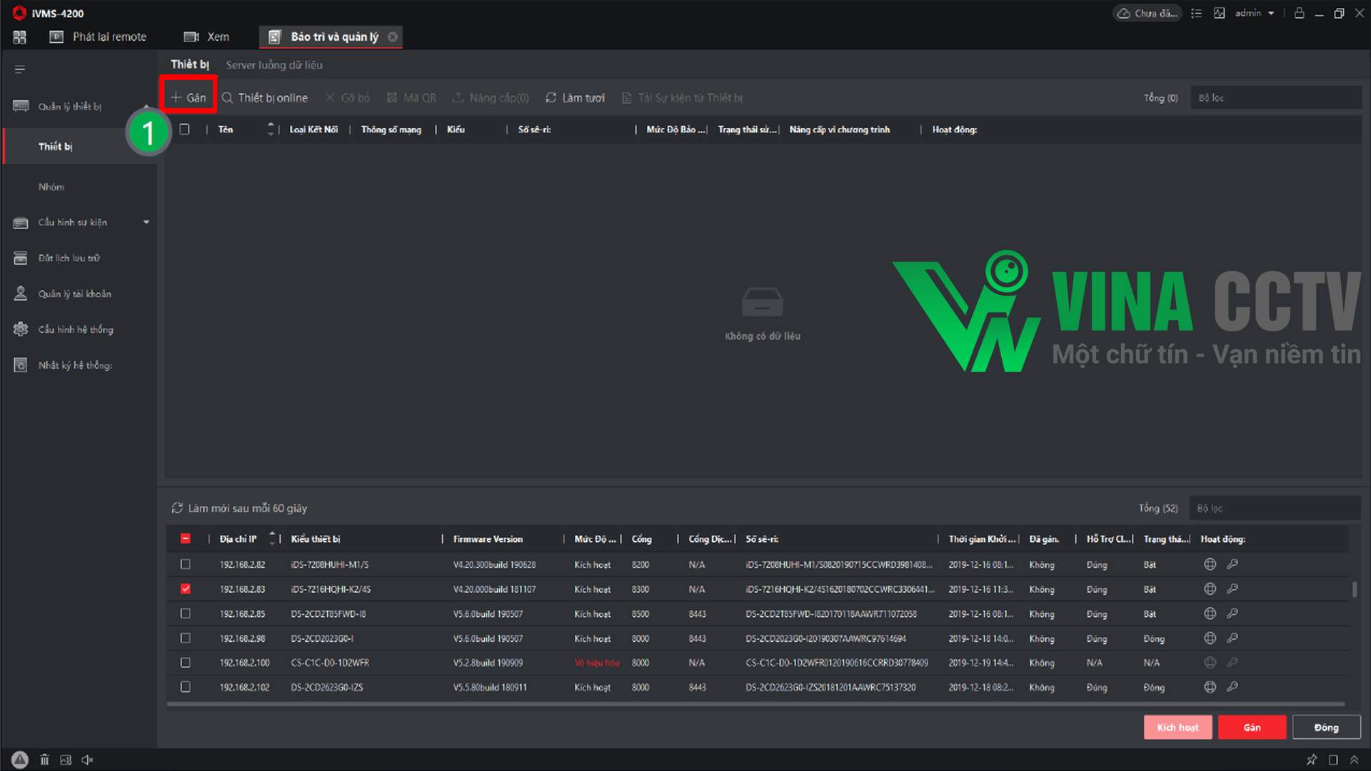
Task: Click '+ Gán' add device button
Action: [189, 98]
